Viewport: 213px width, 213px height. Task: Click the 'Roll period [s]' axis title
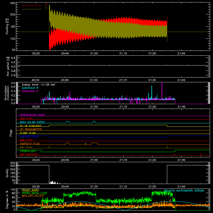click(x=8, y=66)
